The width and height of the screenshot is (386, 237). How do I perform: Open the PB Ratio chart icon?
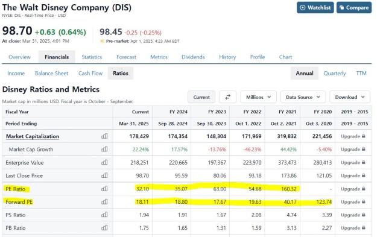coord(104,228)
